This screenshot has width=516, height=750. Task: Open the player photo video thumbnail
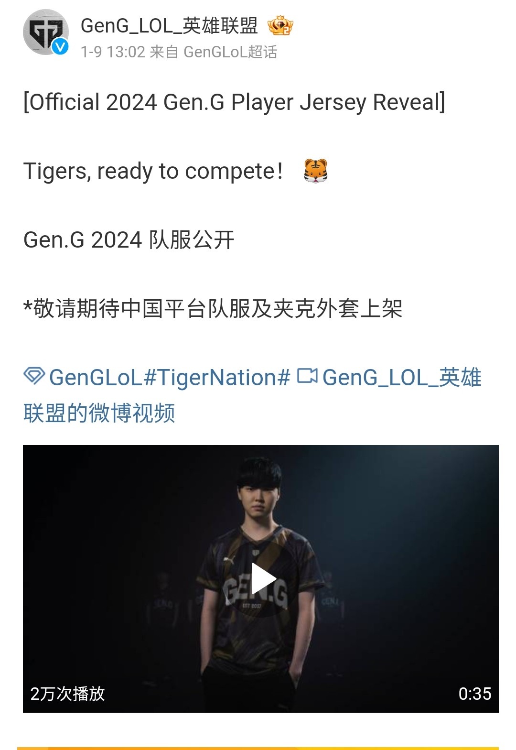point(261,579)
